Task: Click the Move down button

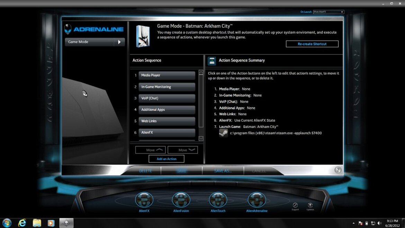Action: pyautogui.click(x=183, y=150)
